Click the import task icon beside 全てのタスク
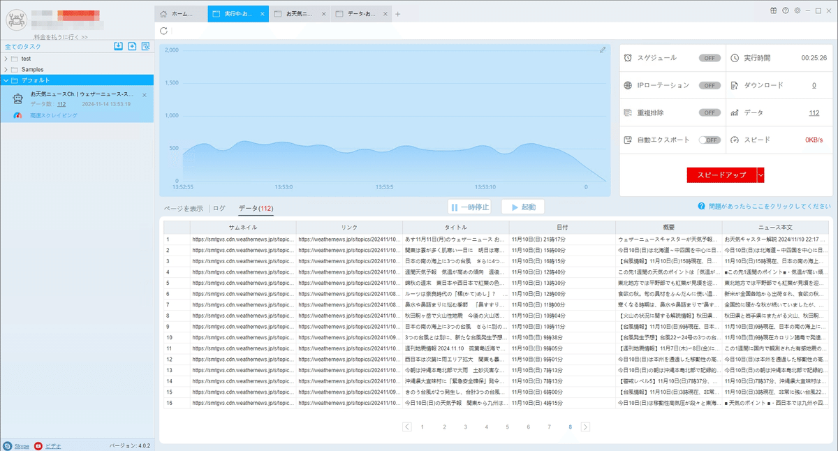Screen dimensions: 838x451 click(x=119, y=46)
